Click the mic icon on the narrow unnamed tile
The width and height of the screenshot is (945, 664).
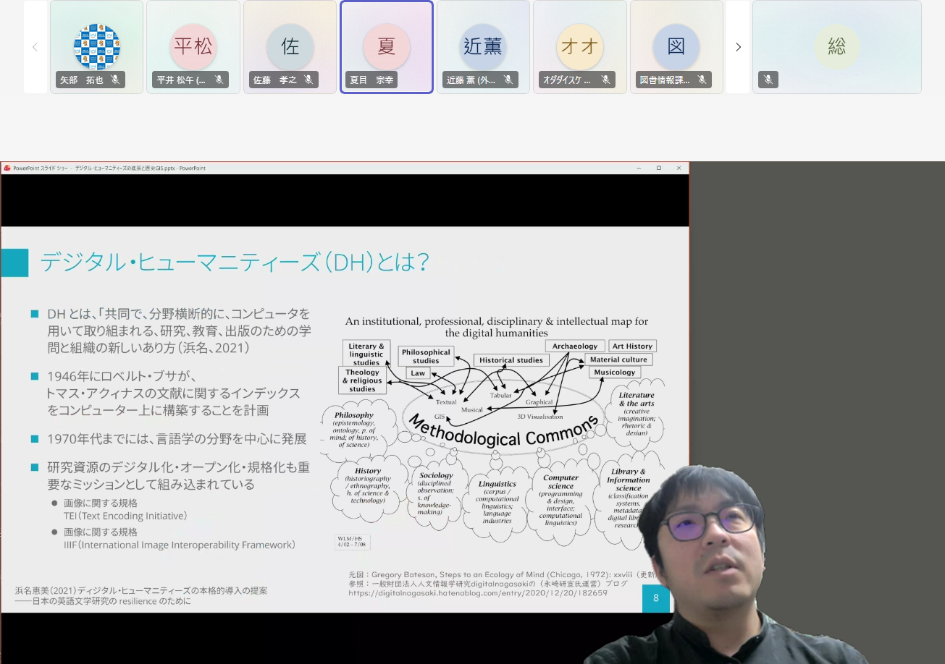point(768,80)
